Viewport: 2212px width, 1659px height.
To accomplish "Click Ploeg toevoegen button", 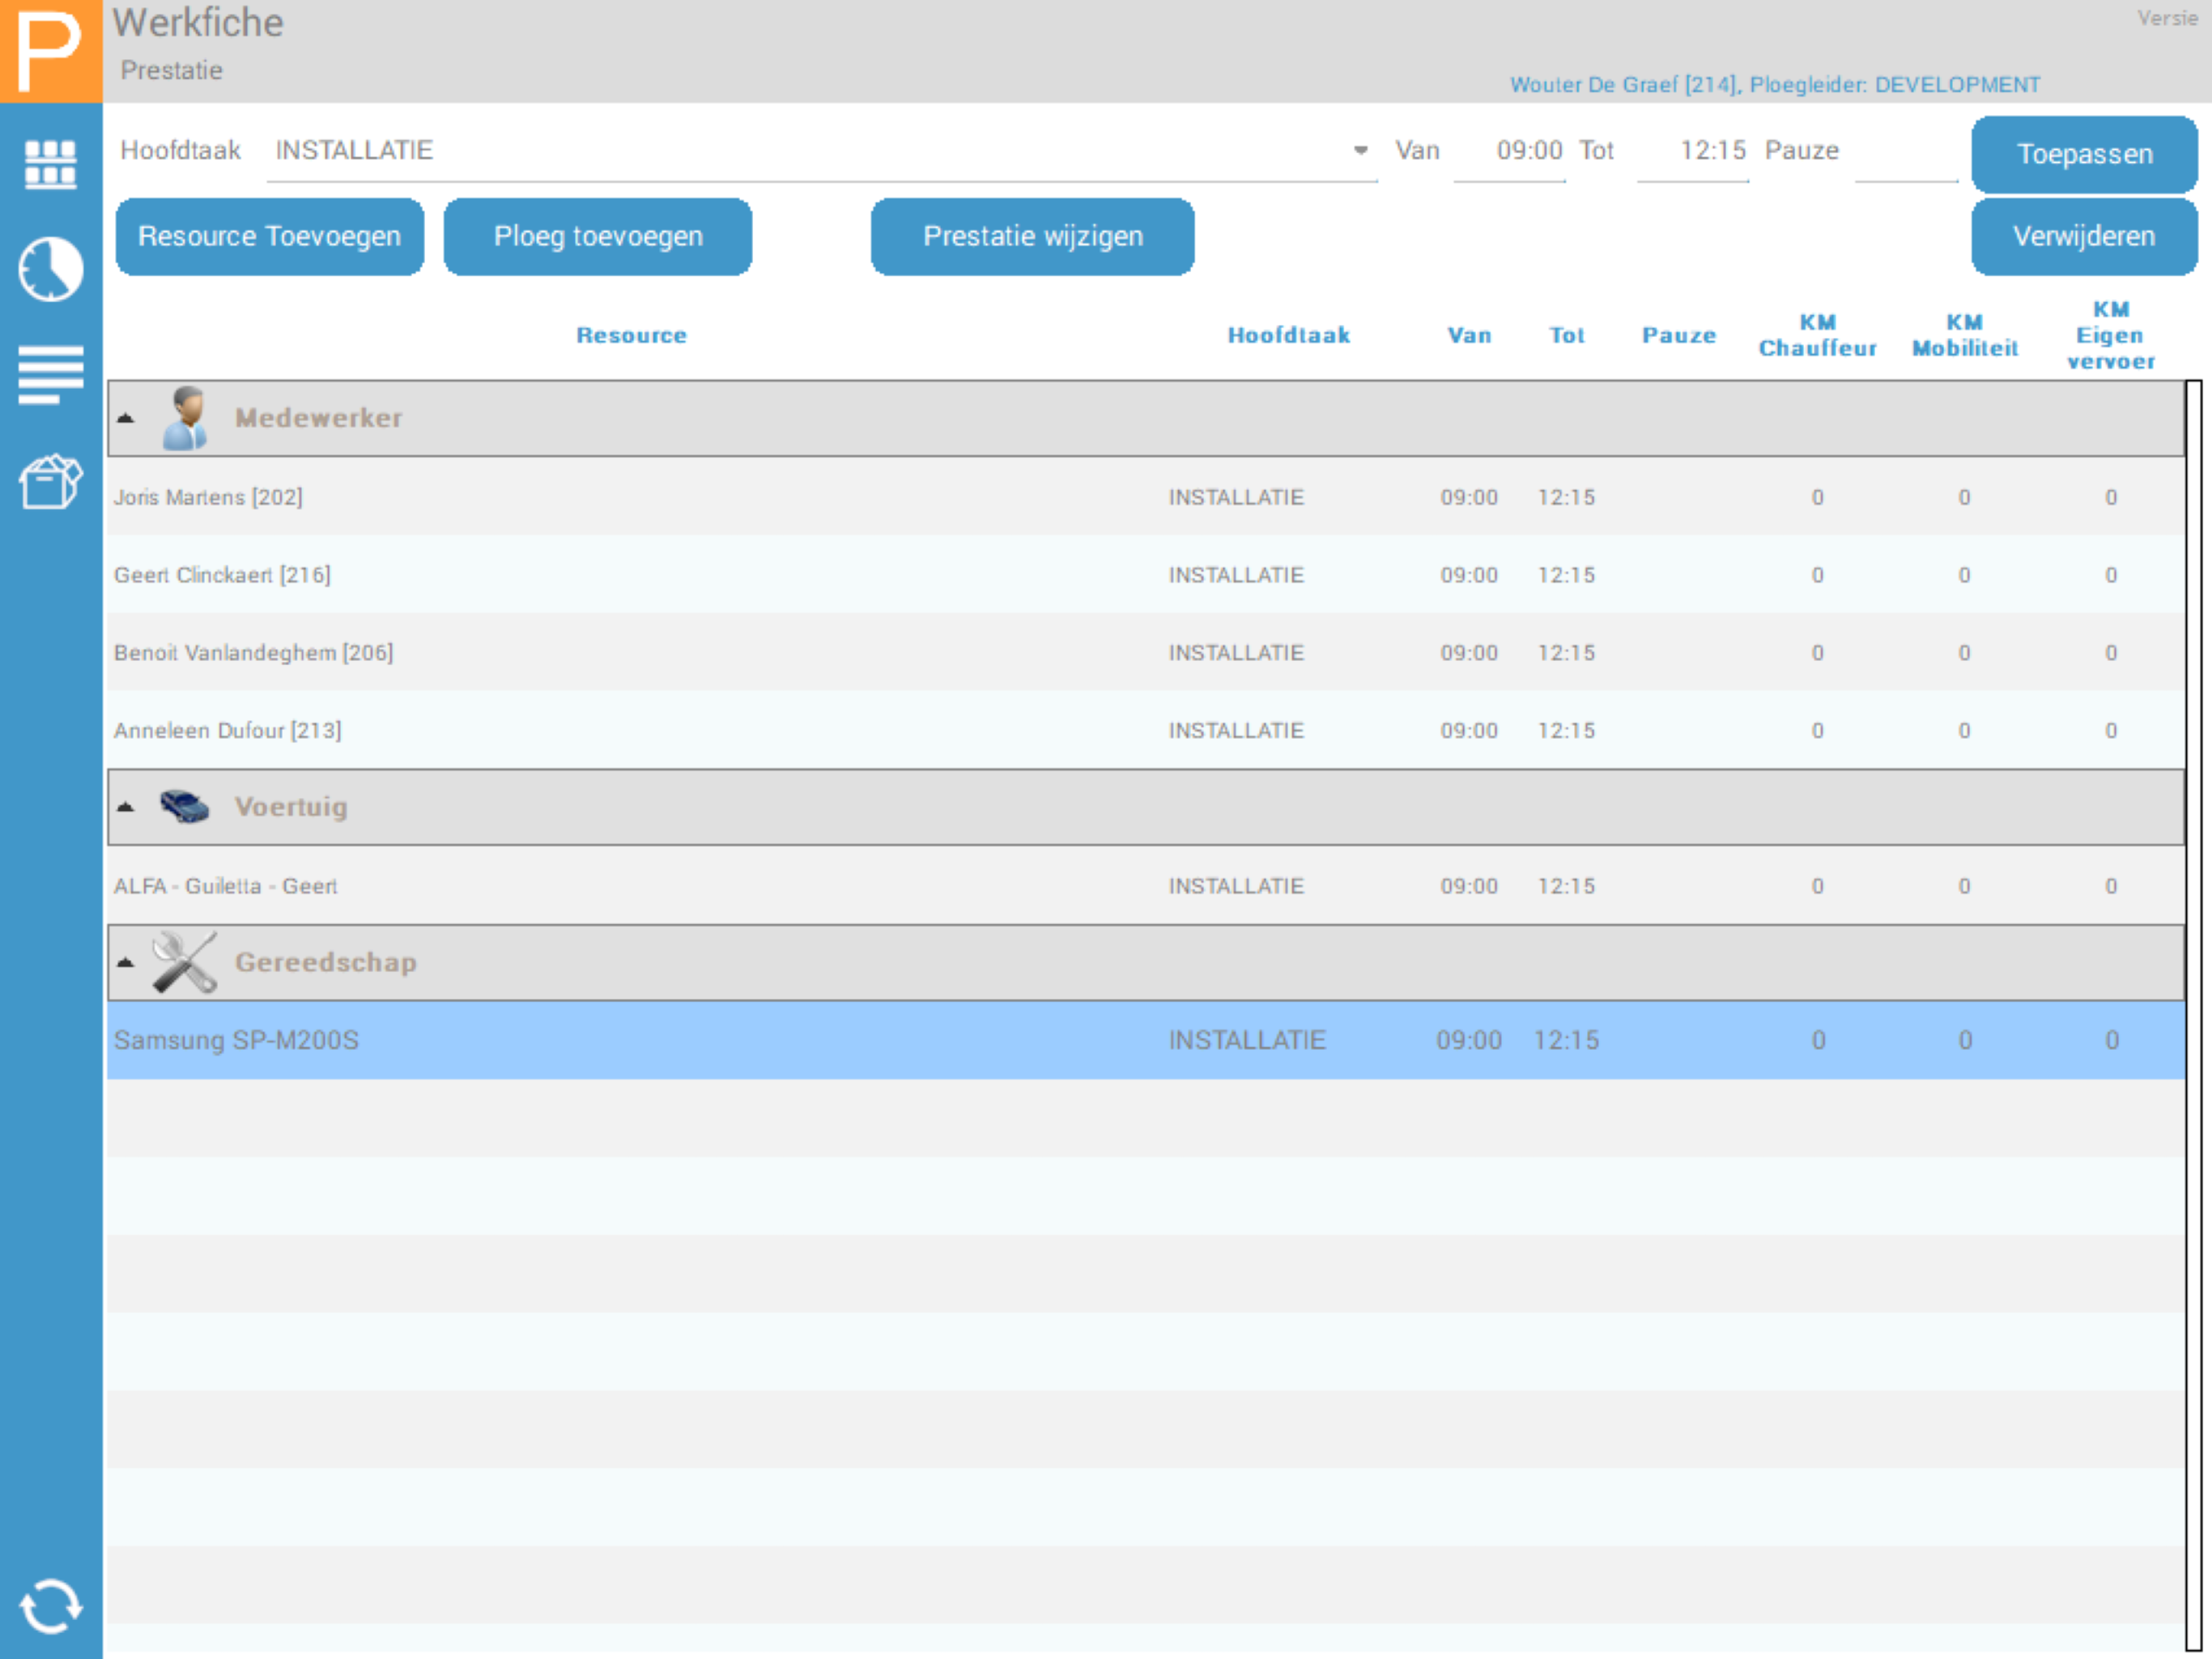I will pos(598,237).
